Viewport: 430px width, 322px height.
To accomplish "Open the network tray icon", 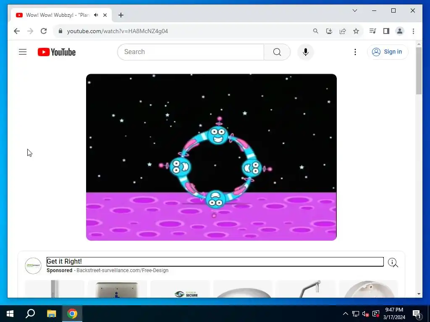I will (355, 314).
